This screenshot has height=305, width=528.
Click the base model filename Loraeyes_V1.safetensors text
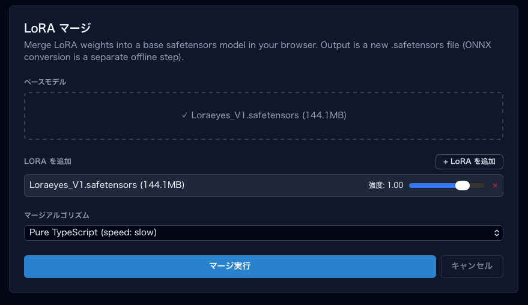coord(268,115)
